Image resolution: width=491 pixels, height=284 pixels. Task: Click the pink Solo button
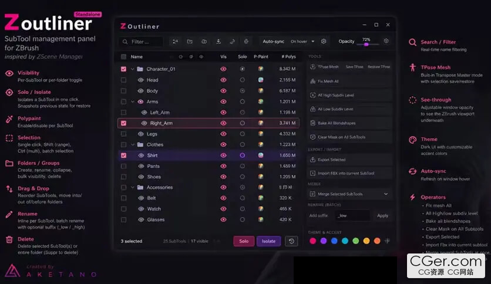pos(244,241)
